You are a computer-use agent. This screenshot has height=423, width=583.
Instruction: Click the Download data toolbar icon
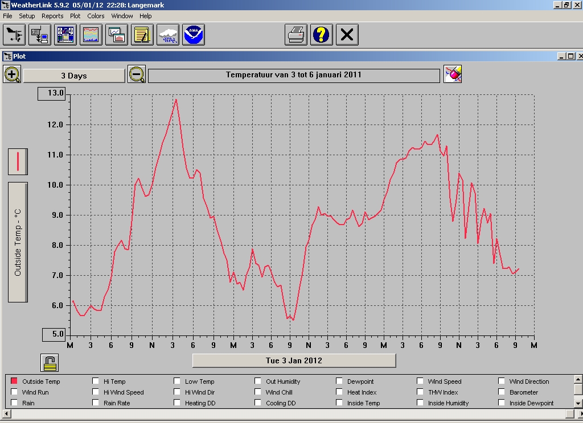40,35
